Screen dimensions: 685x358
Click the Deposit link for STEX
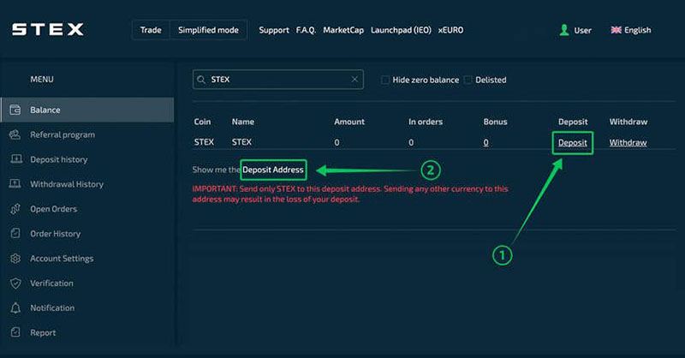(572, 142)
